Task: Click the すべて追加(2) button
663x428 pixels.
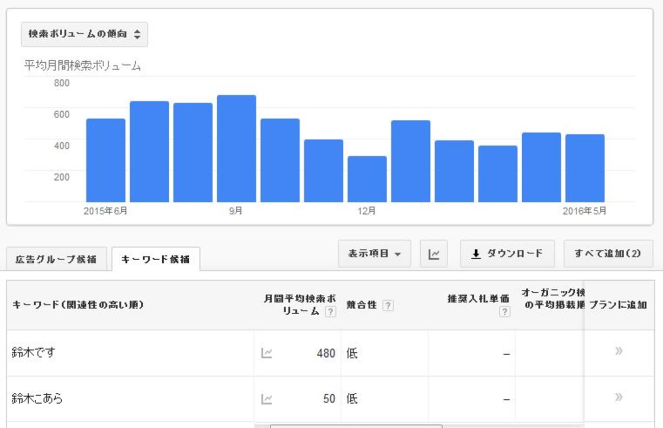Action: [607, 254]
